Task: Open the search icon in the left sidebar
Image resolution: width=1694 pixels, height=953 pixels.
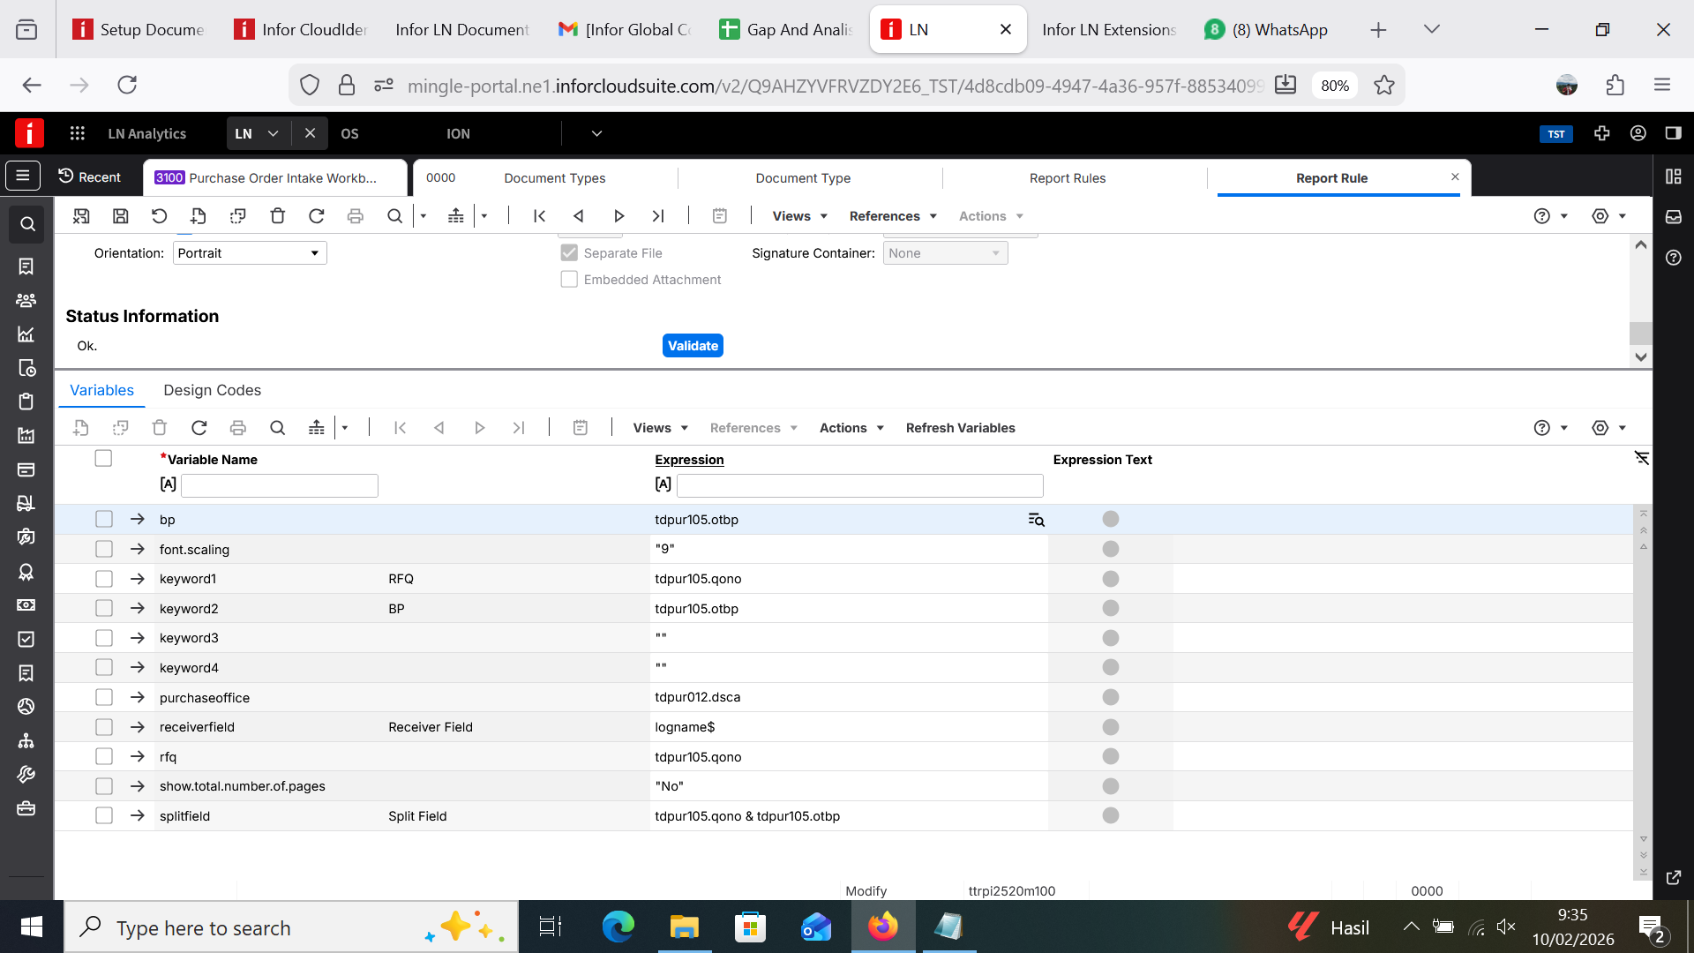Action: (x=27, y=224)
